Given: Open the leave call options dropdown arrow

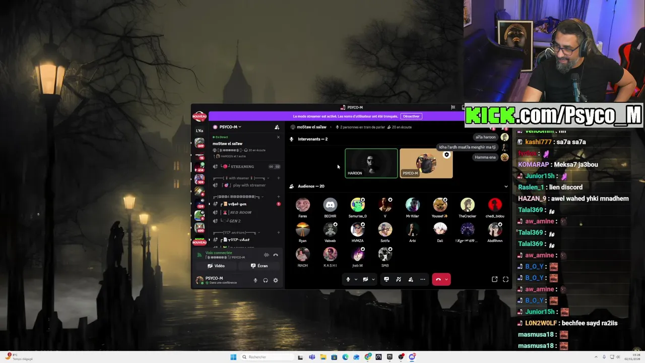Looking at the screenshot, I should [x=446, y=279].
